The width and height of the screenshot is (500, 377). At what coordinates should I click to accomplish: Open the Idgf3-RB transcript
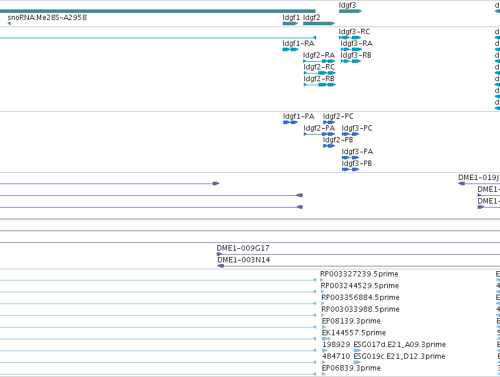[356, 55]
